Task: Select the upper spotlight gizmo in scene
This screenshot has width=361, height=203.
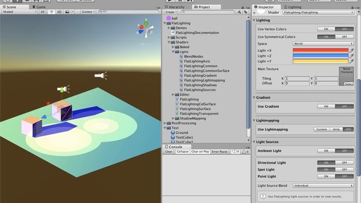Action: [100, 75]
